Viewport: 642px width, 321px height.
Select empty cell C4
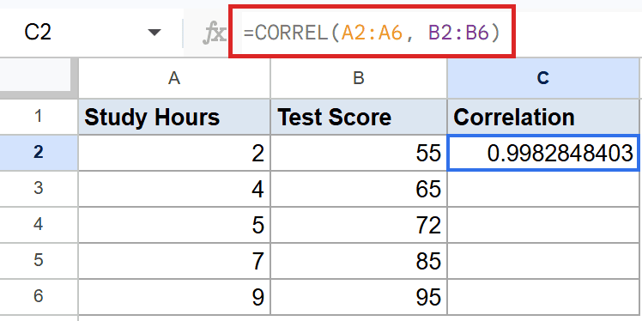click(x=543, y=225)
